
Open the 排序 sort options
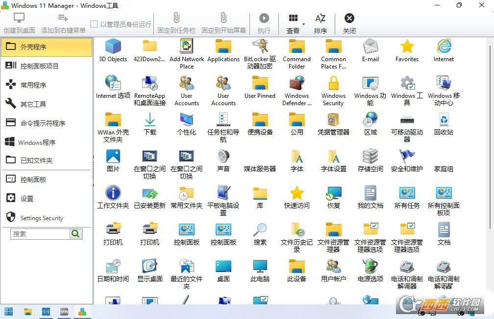321,23
